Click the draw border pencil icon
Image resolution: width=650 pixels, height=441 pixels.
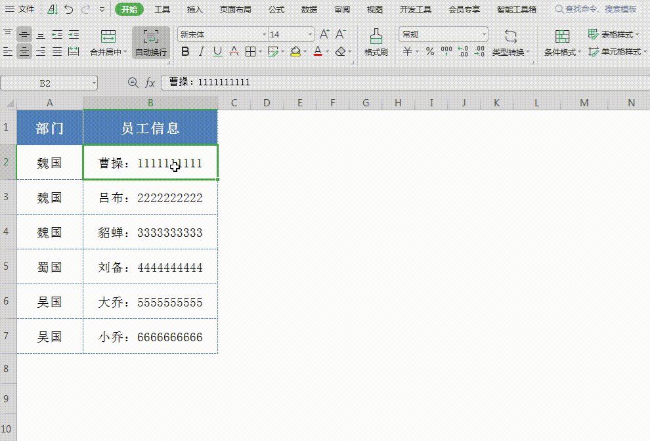pos(272,51)
